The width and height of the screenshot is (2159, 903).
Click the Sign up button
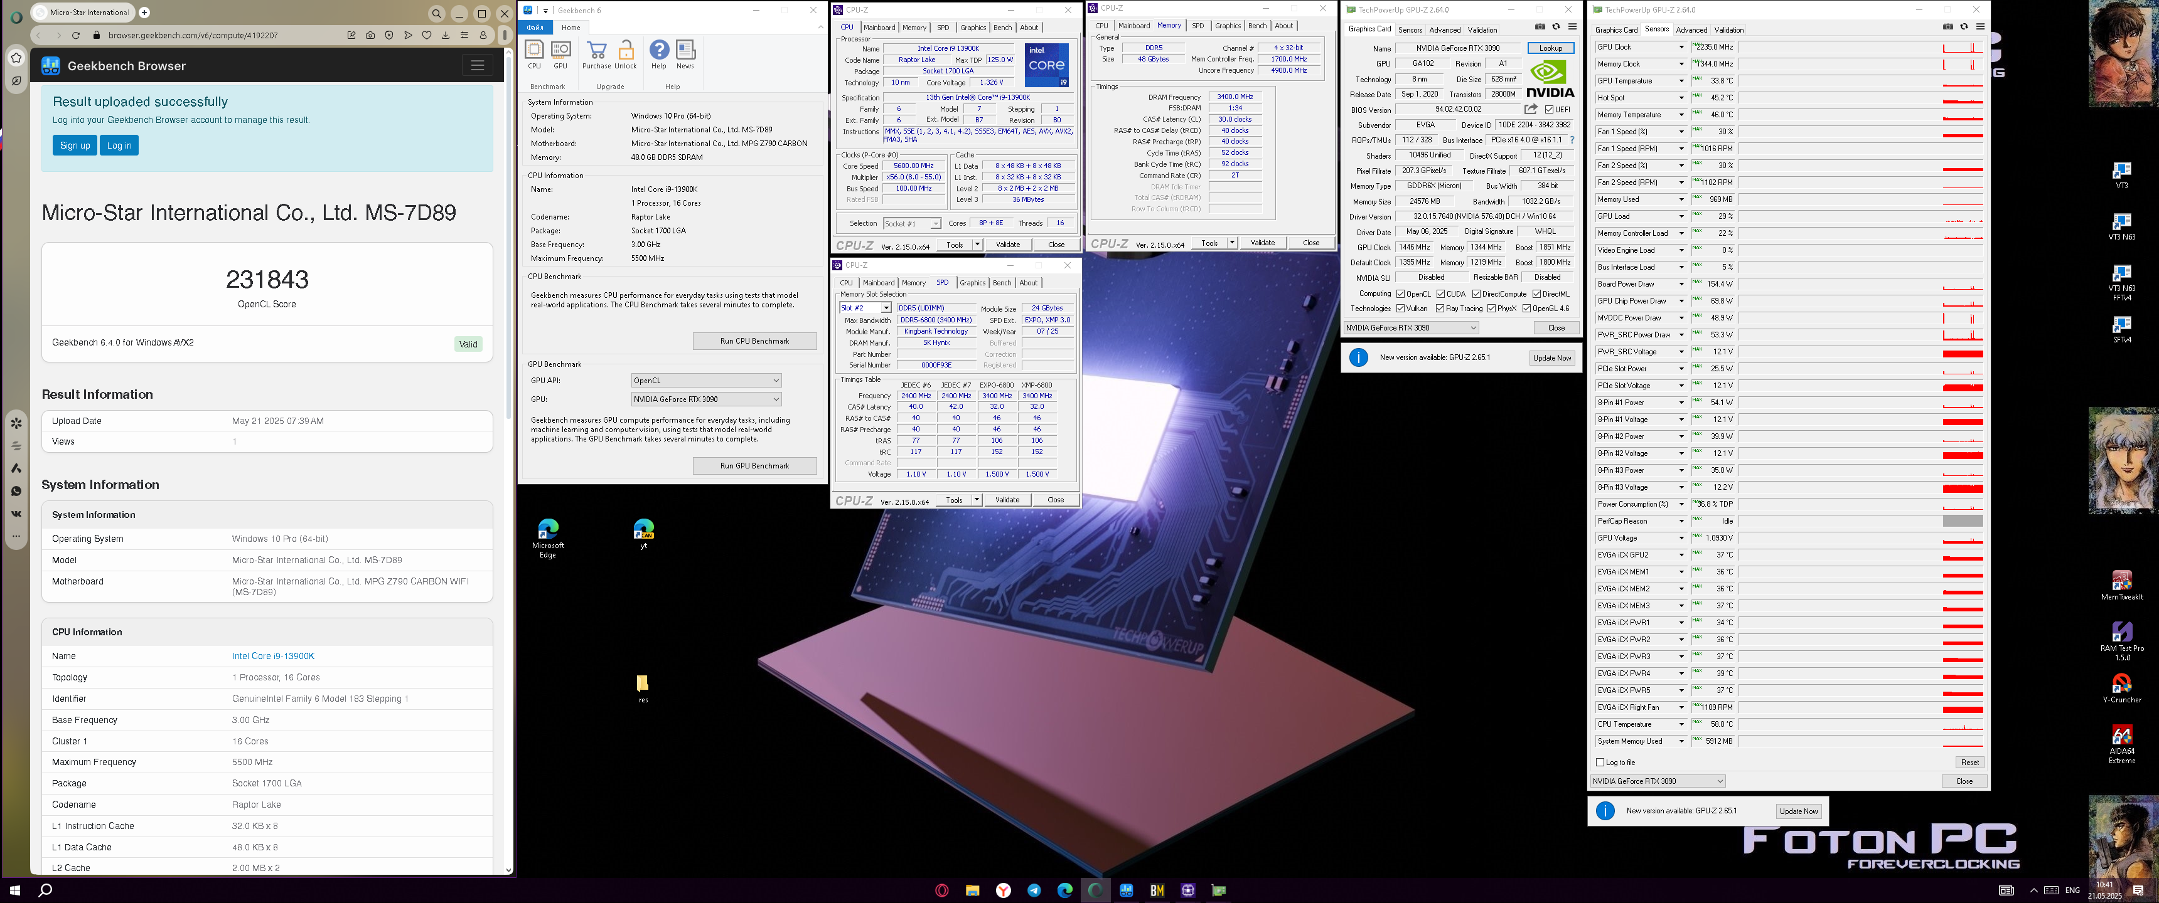(75, 145)
